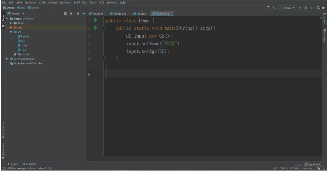
Task: Collapse all using the Project panel header icon
Action: 71,13
